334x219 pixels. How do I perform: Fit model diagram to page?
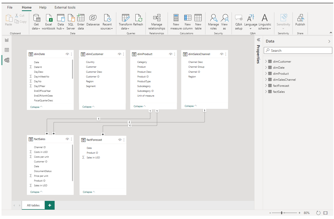pyautogui.click(x=325, y=213)
